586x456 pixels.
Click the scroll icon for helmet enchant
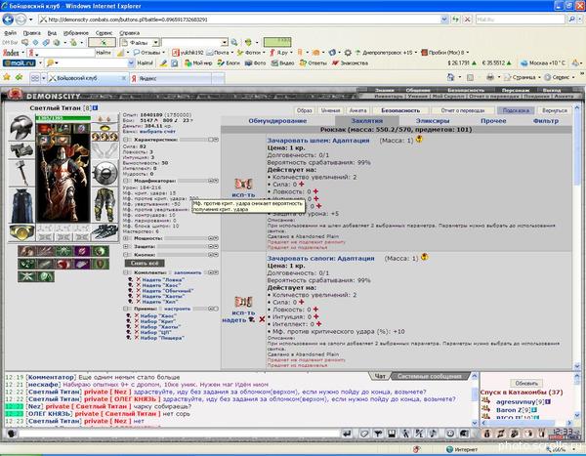(243, 184)
